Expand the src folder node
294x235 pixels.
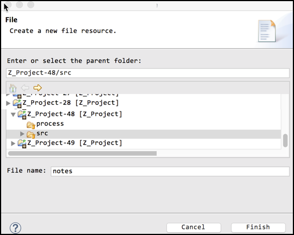(22, 134)
